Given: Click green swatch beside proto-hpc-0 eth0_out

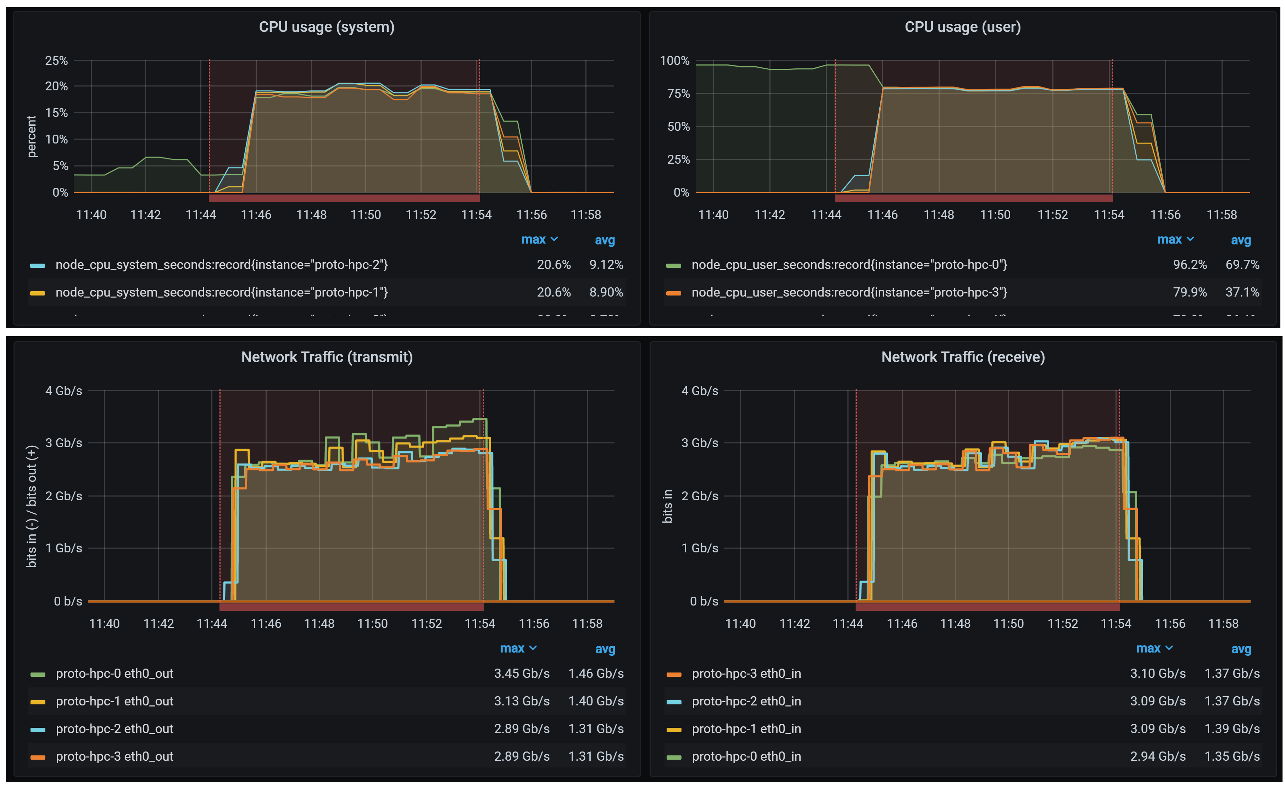Looking at the screenshot, I should 38,674.
